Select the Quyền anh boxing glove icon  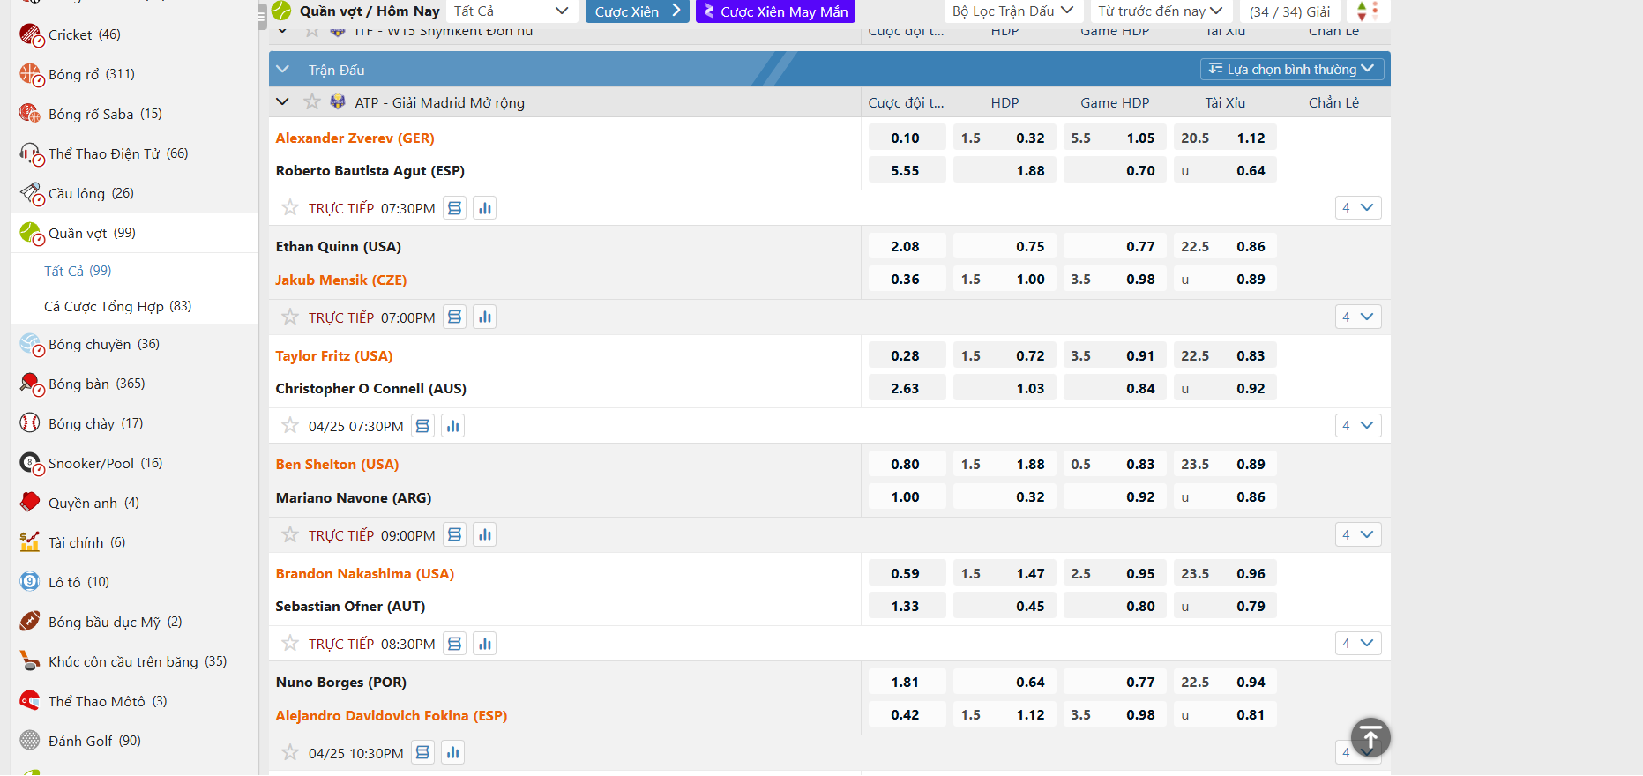30,503
